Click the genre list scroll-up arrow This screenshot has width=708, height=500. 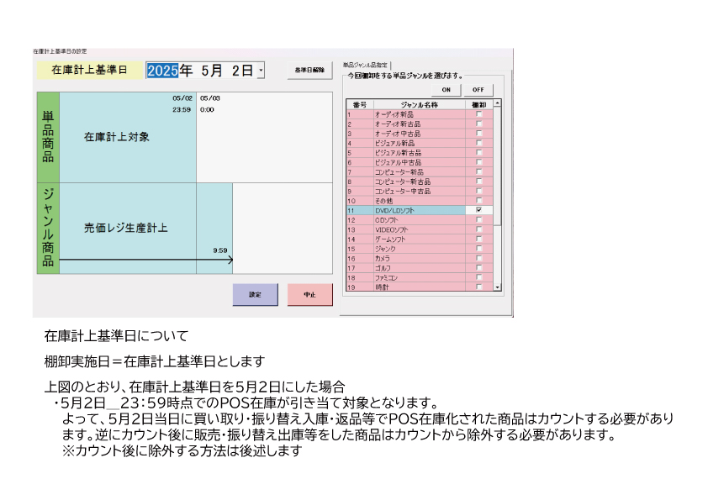coord(497,104)
